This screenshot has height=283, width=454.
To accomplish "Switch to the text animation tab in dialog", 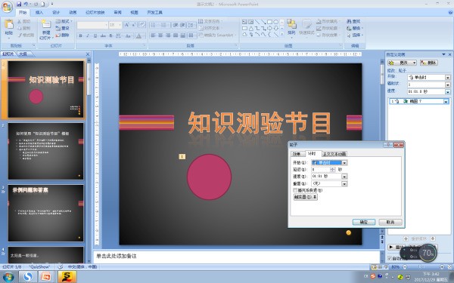I will [334, 154].
